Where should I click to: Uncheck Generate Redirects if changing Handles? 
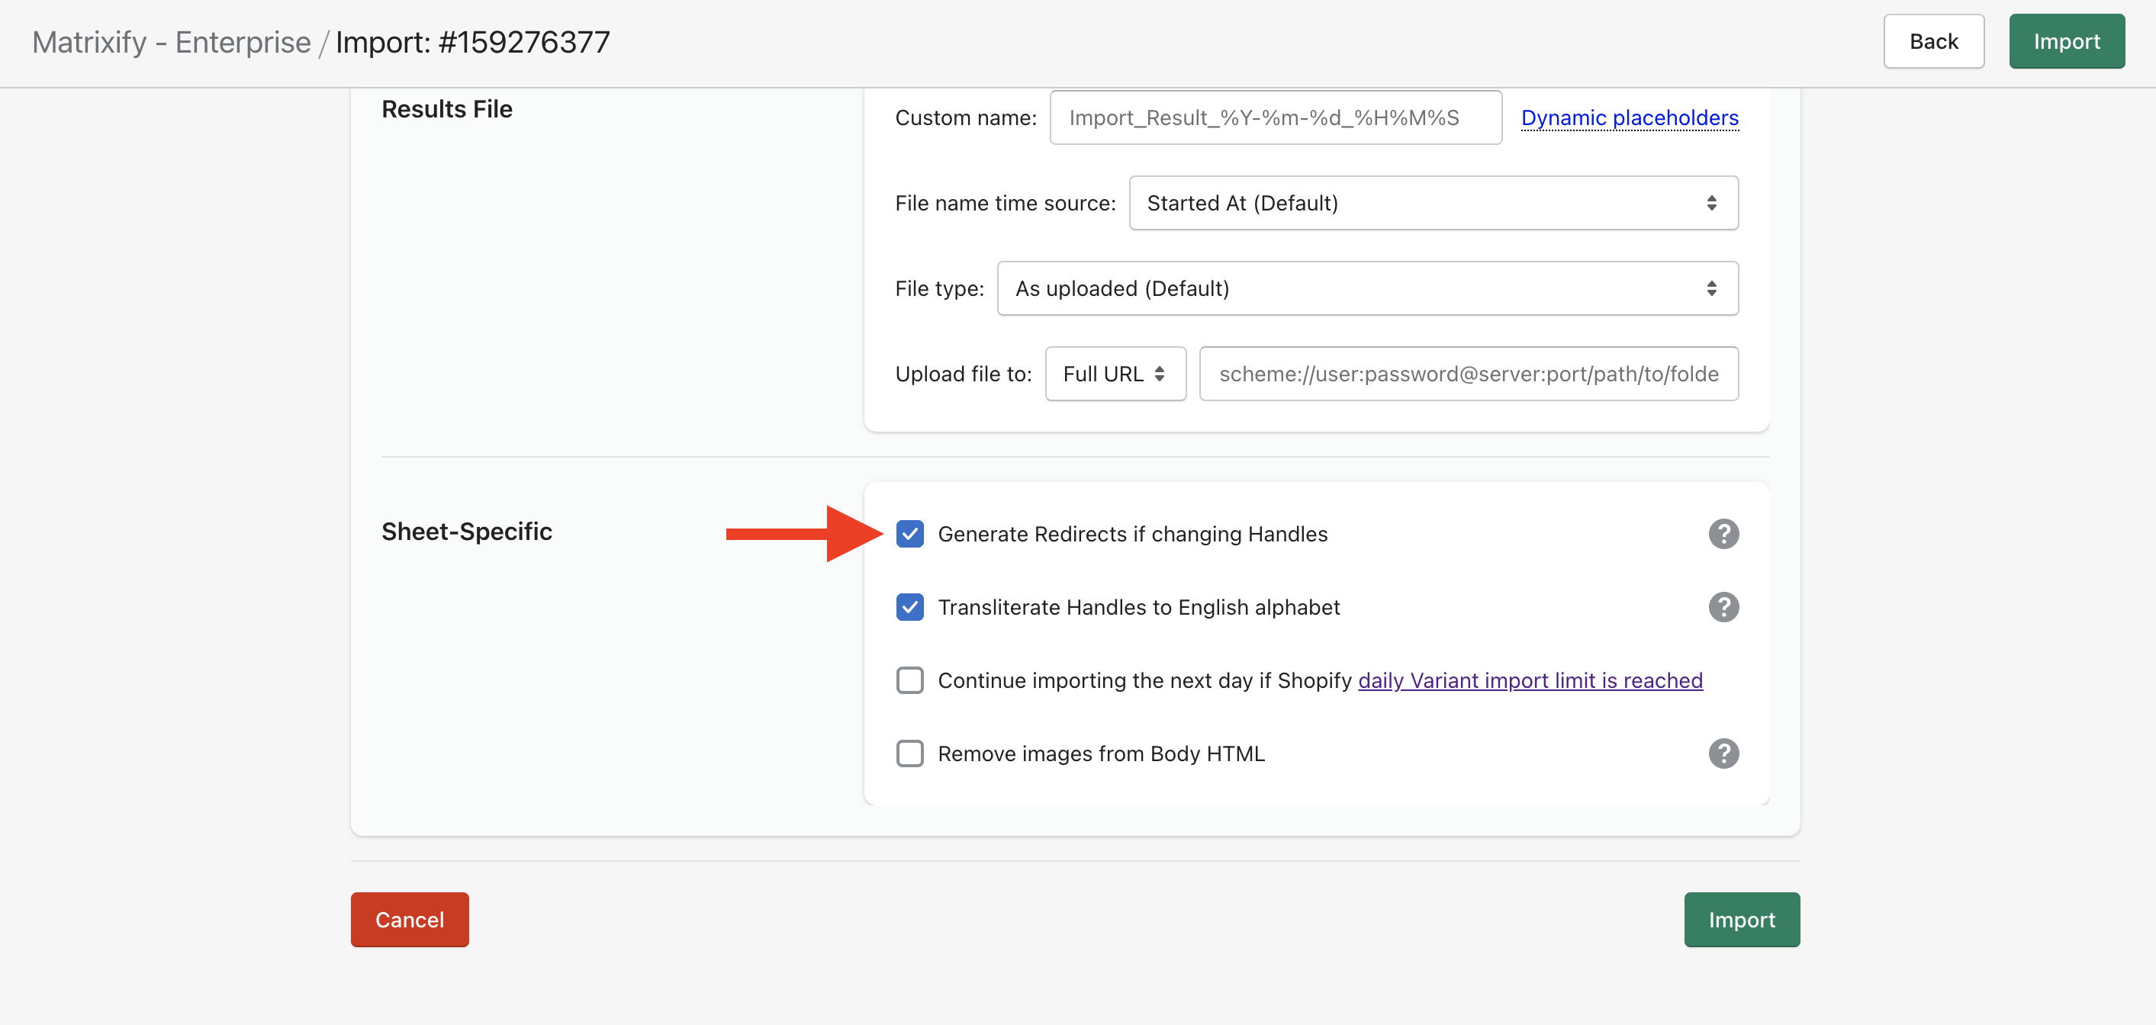pos(909,534)
